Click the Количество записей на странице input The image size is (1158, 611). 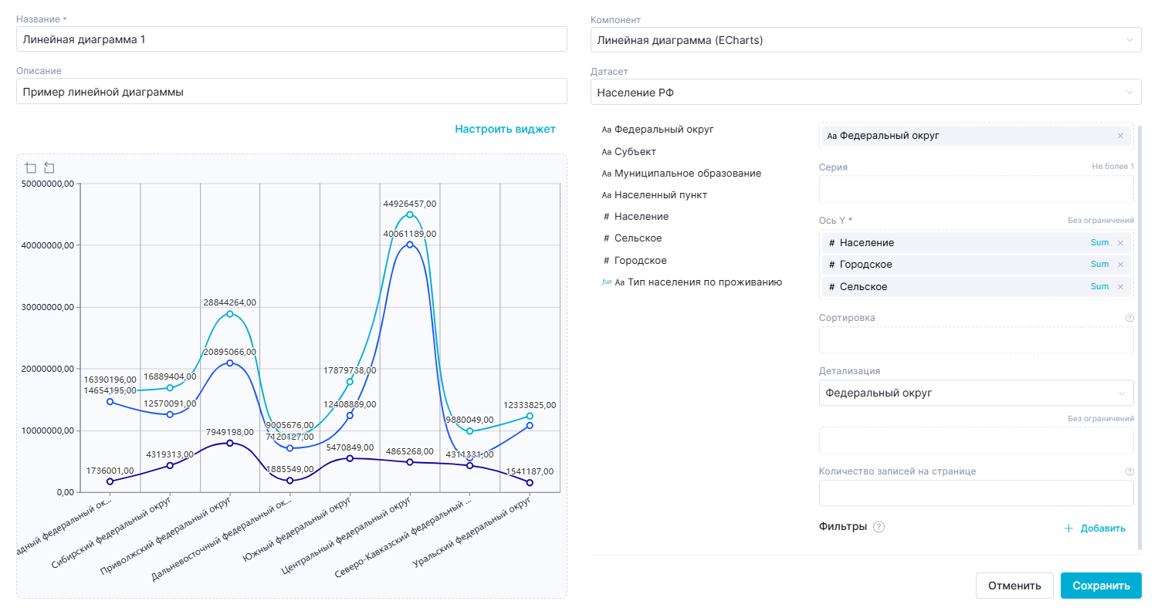976,493
